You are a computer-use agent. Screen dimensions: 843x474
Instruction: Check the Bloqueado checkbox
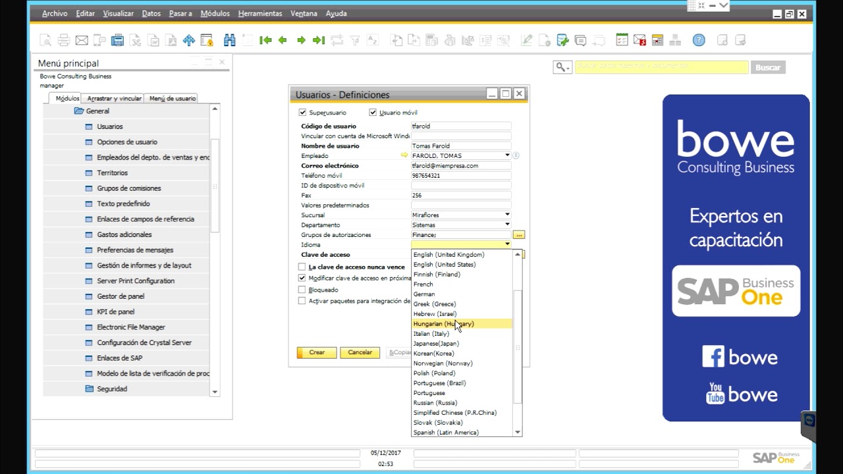[x=302, y=290]
